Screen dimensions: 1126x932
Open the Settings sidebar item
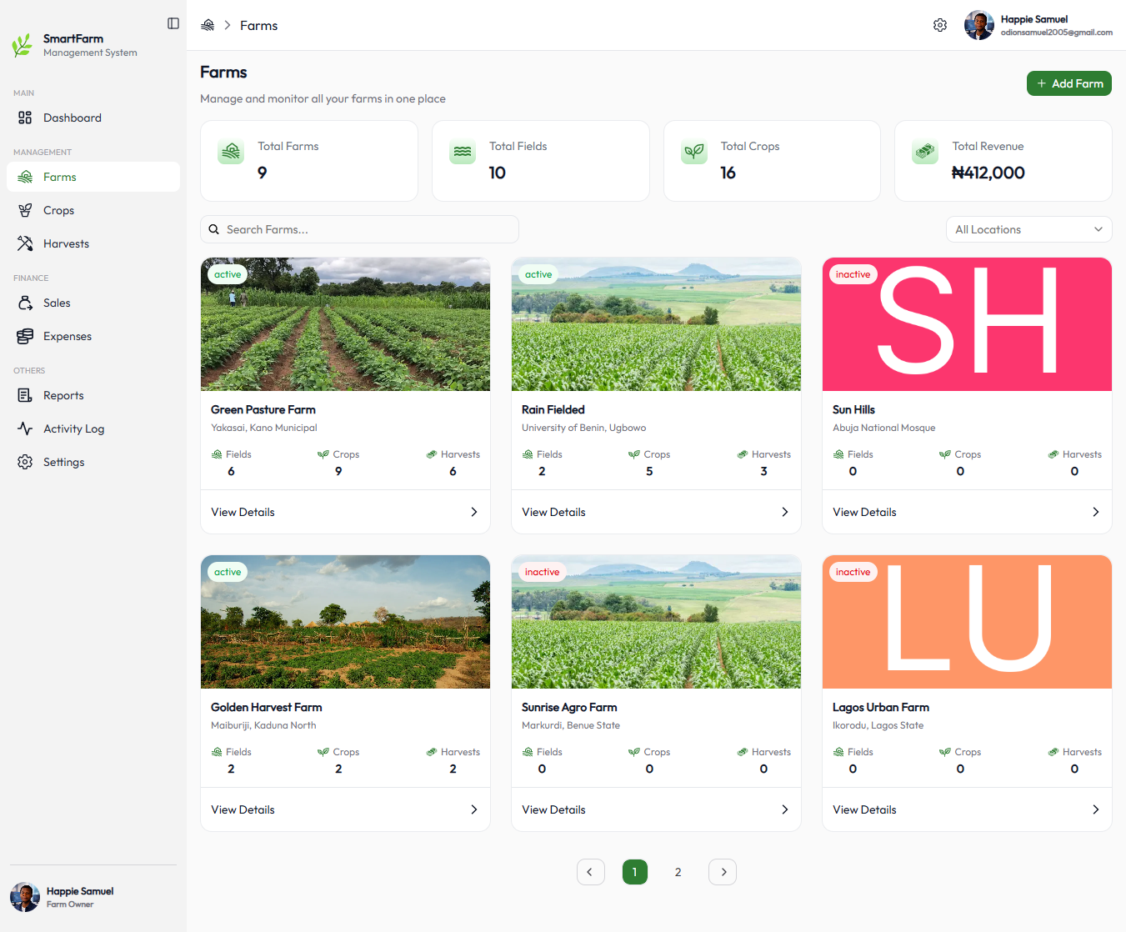[x=93, y=462]
